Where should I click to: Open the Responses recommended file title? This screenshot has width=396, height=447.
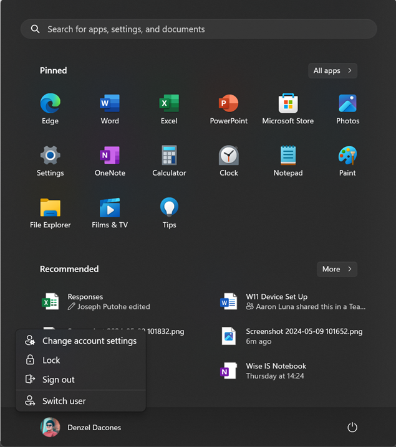[x=85, y=297]
